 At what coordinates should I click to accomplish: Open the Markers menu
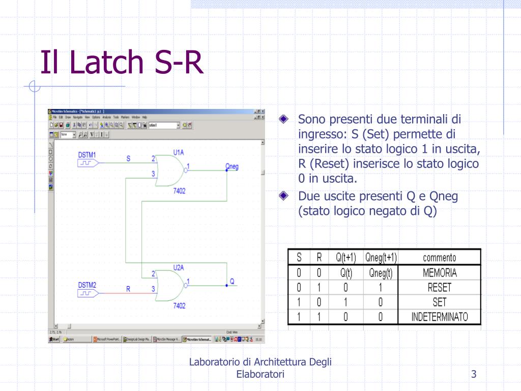point(125,118)
